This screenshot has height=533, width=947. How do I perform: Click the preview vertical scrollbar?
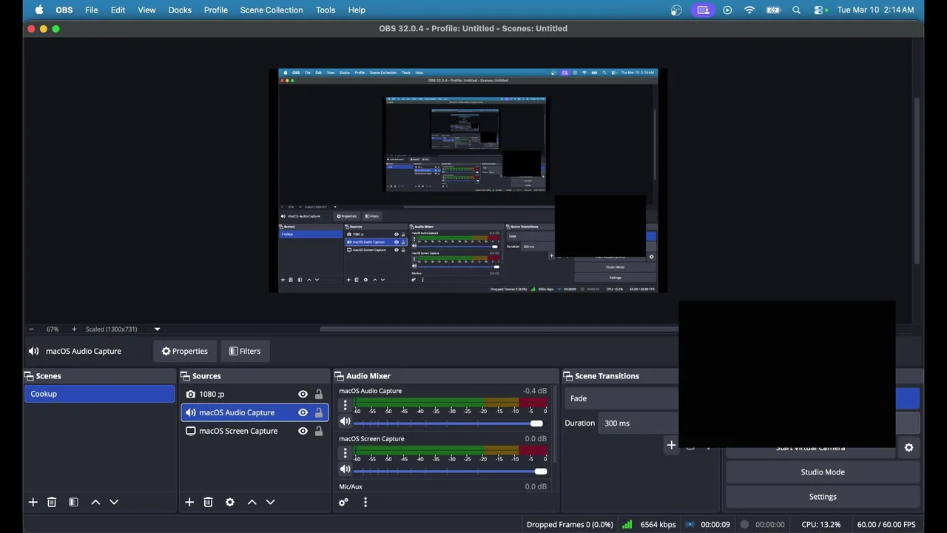[917, 181]
